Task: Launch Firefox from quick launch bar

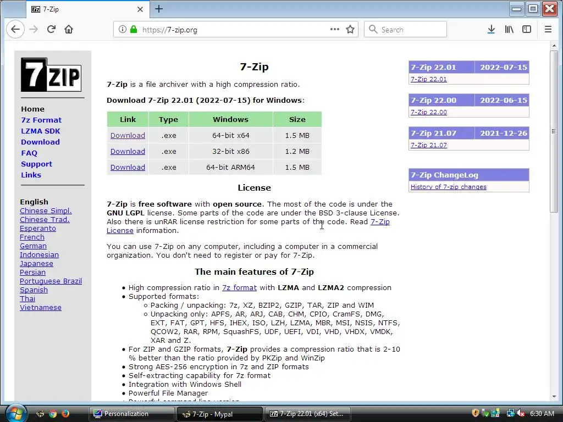Action: [x=65, y=414]
